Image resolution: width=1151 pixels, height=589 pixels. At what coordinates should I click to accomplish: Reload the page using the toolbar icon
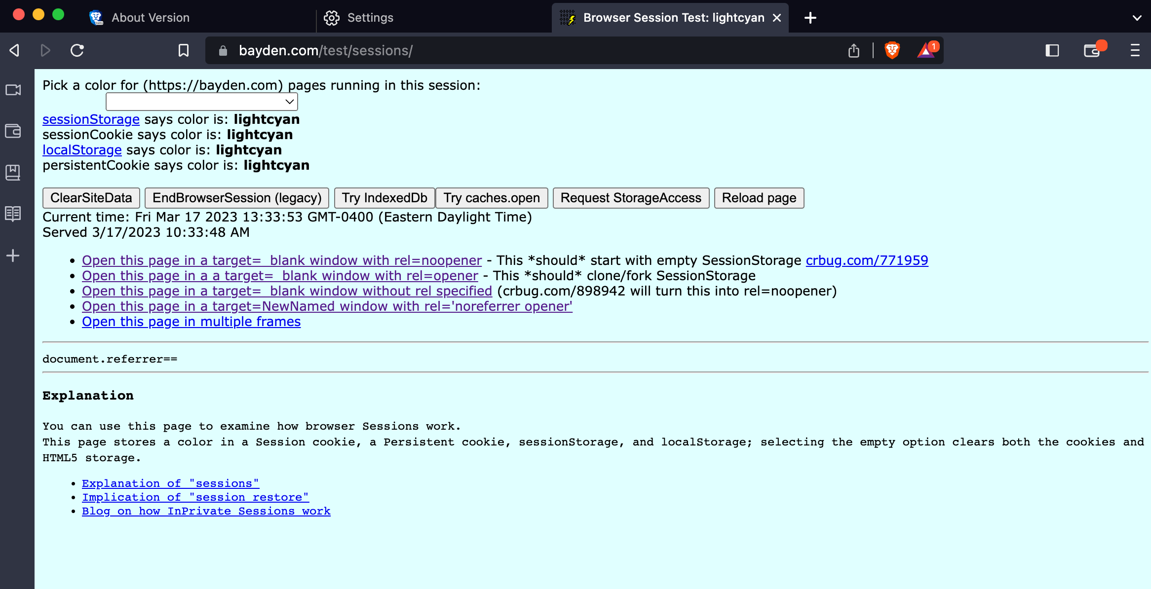point(77,50)
